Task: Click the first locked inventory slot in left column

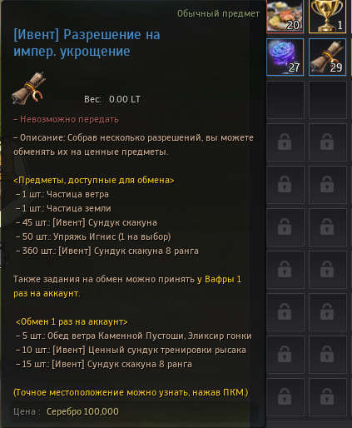Action: pos(285,142)
